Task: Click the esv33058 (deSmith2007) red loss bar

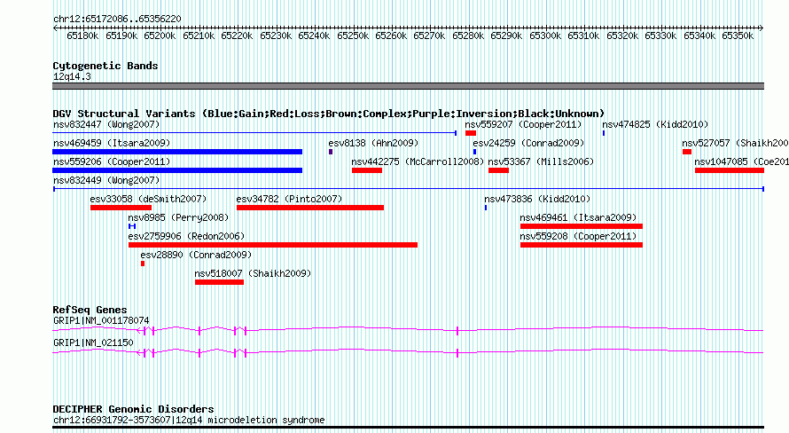Action: coord(121,208)
